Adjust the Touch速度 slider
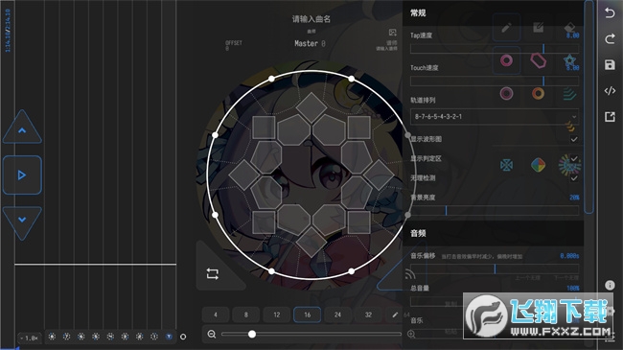623x350 pixels. pos(495,82)
